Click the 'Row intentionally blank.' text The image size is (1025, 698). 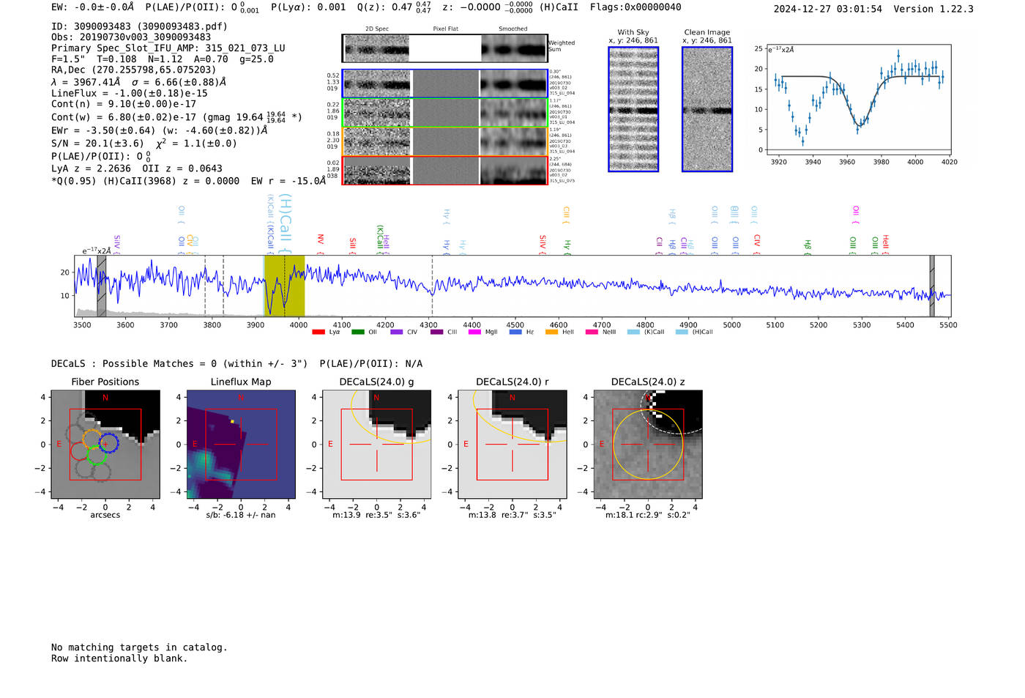point(119,658)
